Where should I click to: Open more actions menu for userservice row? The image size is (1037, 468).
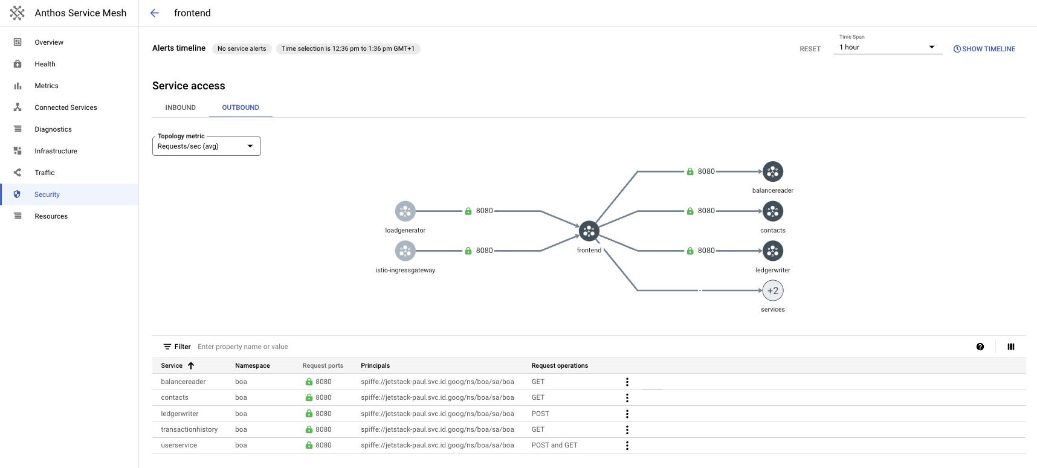pos(627,446)
